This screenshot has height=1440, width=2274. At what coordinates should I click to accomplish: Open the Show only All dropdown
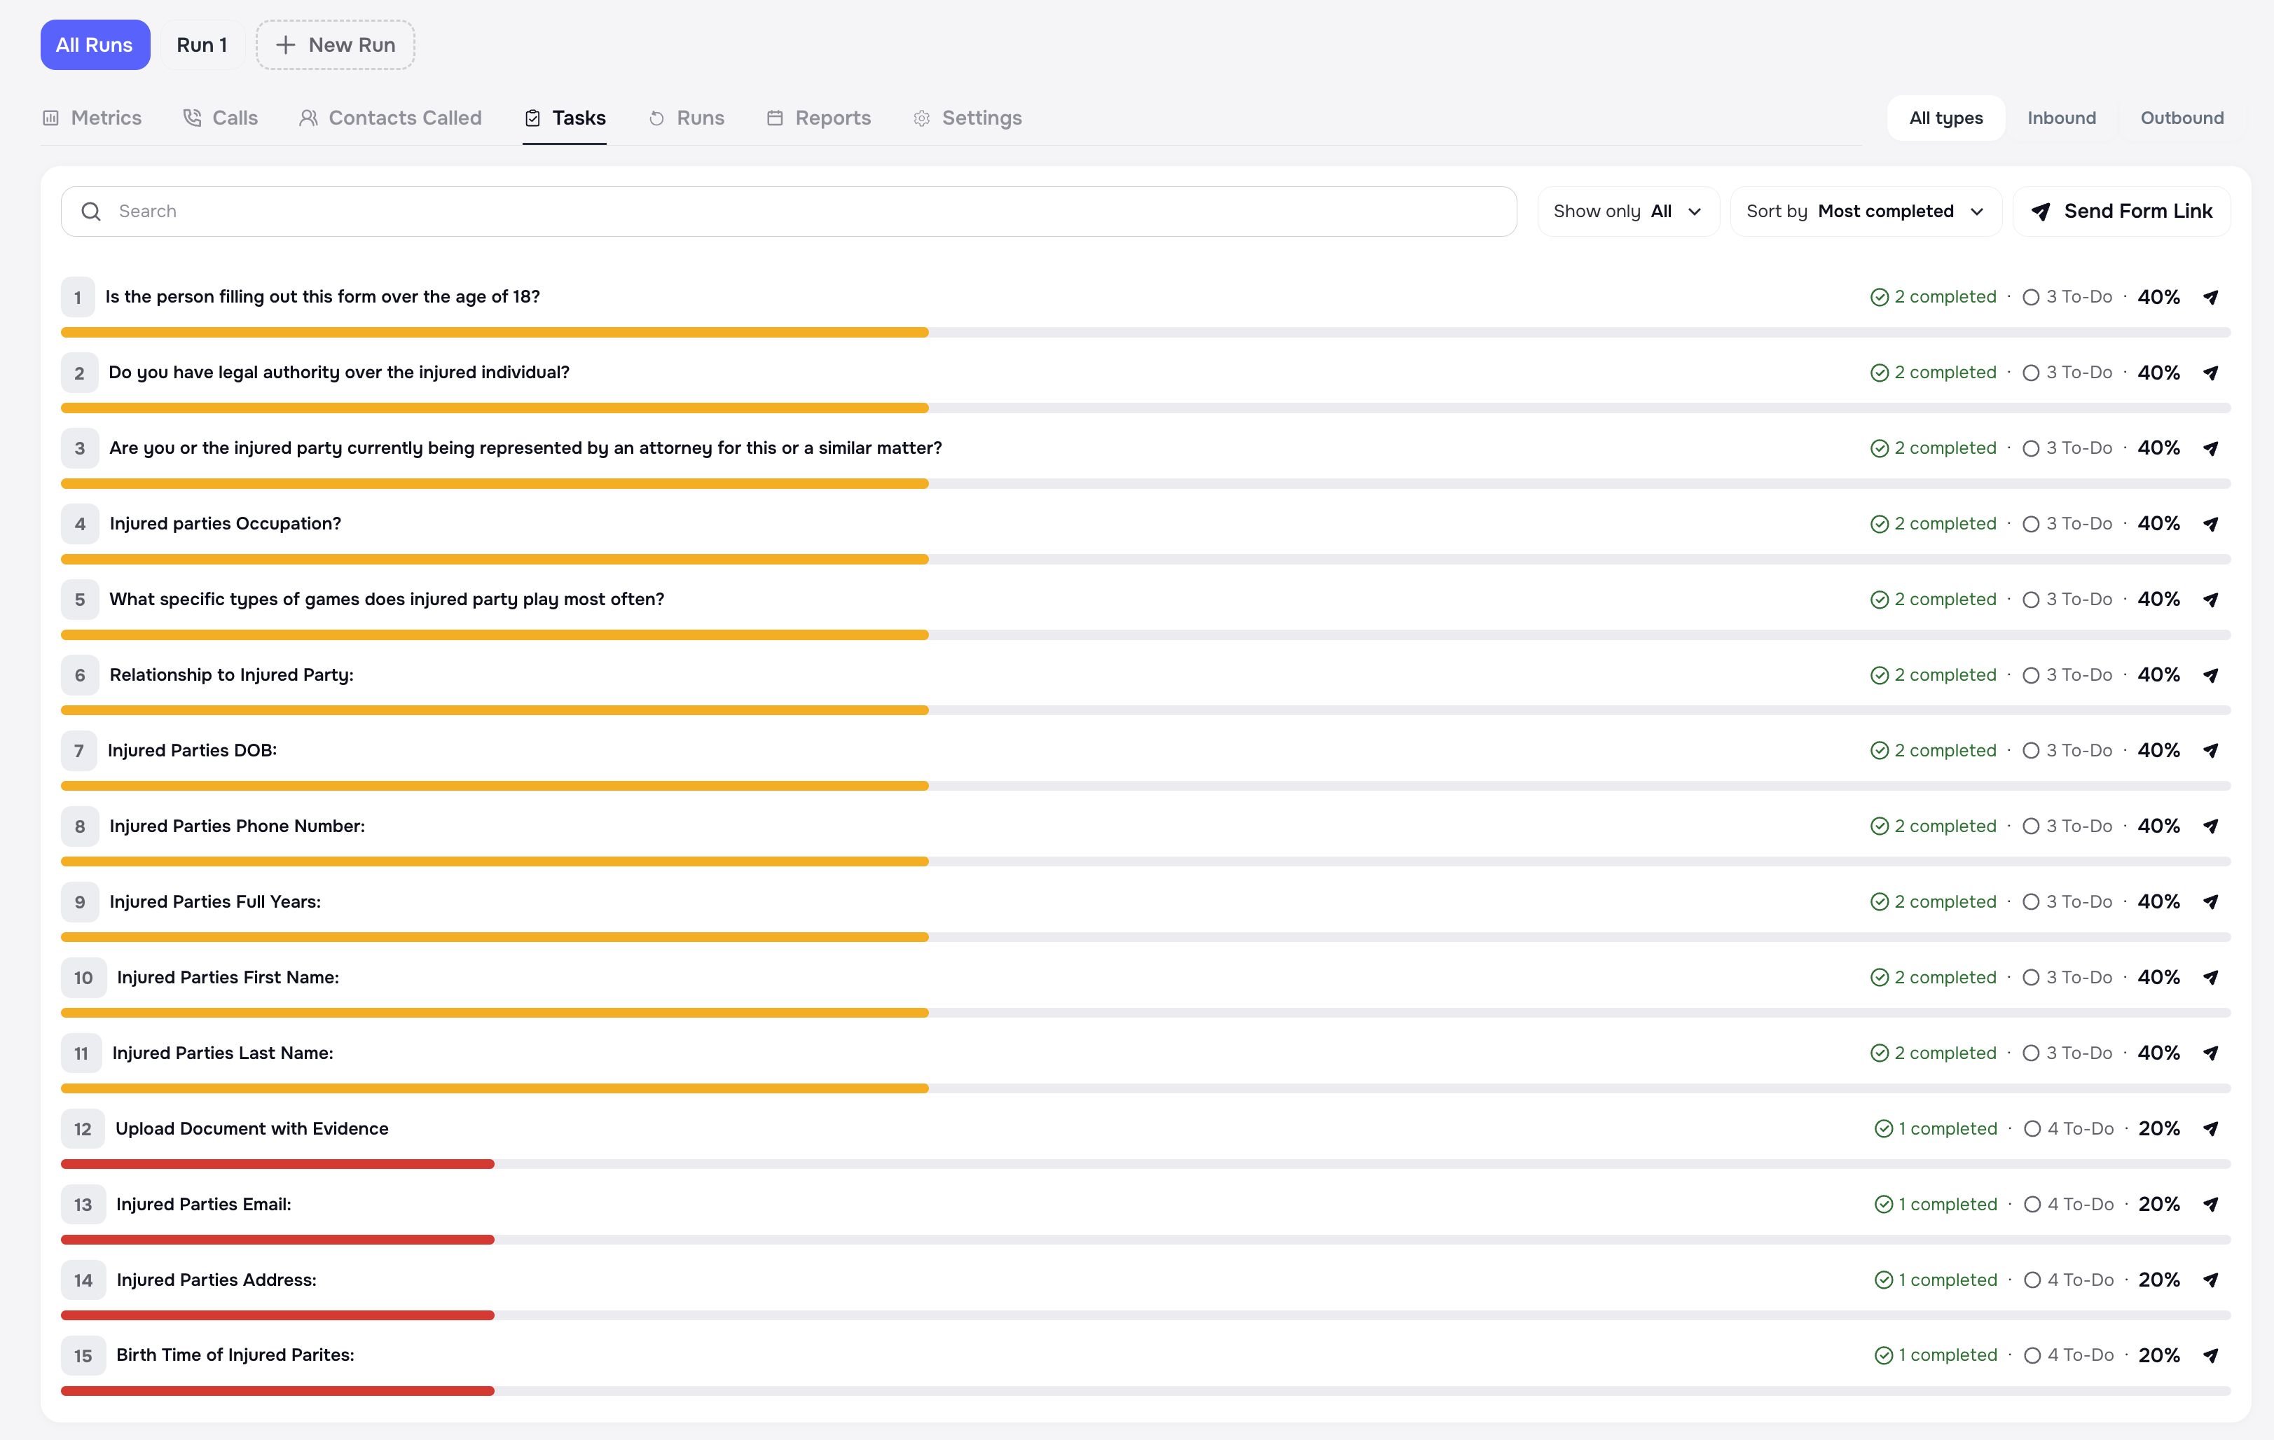[x=1627, y=211]
